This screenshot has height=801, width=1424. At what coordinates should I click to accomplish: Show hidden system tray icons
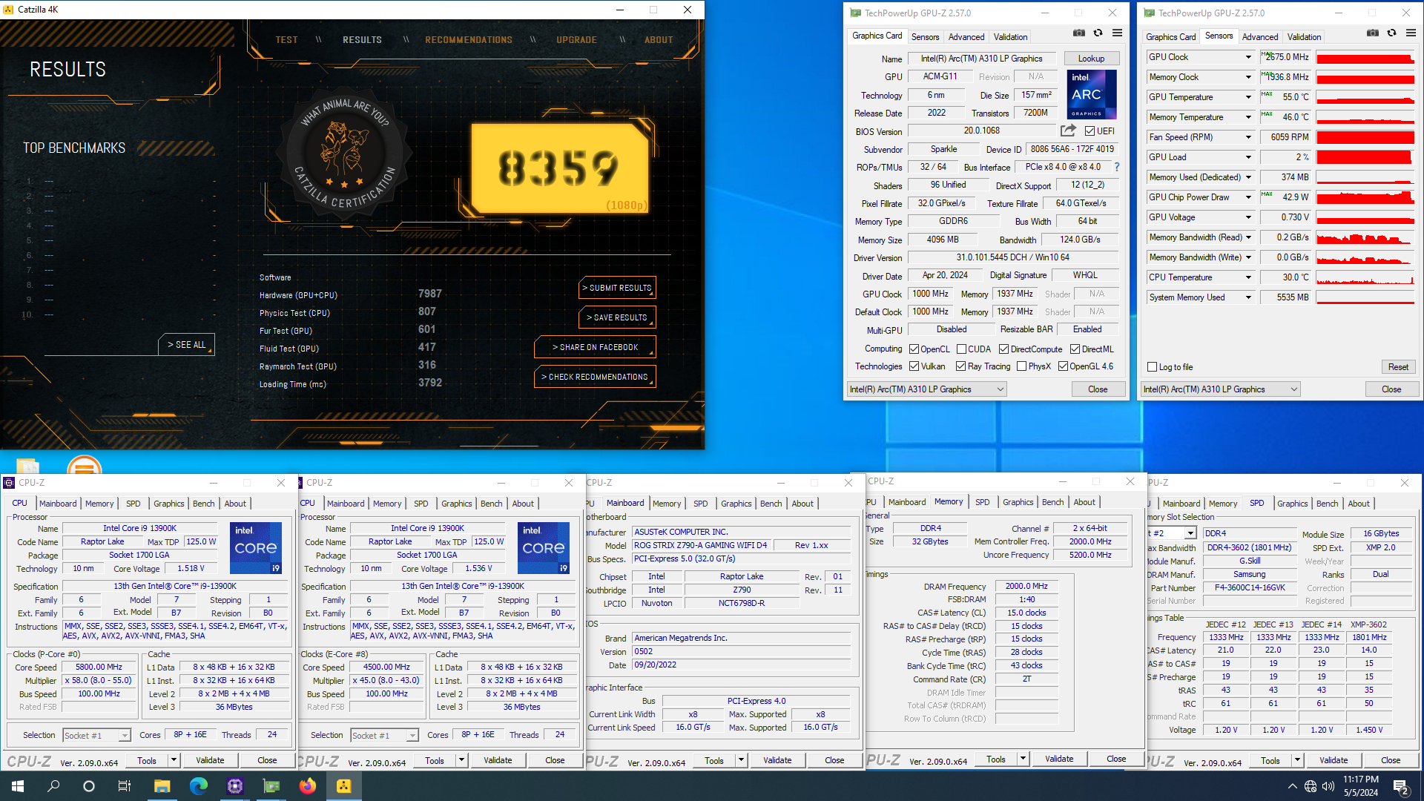tap(1292, 786)
